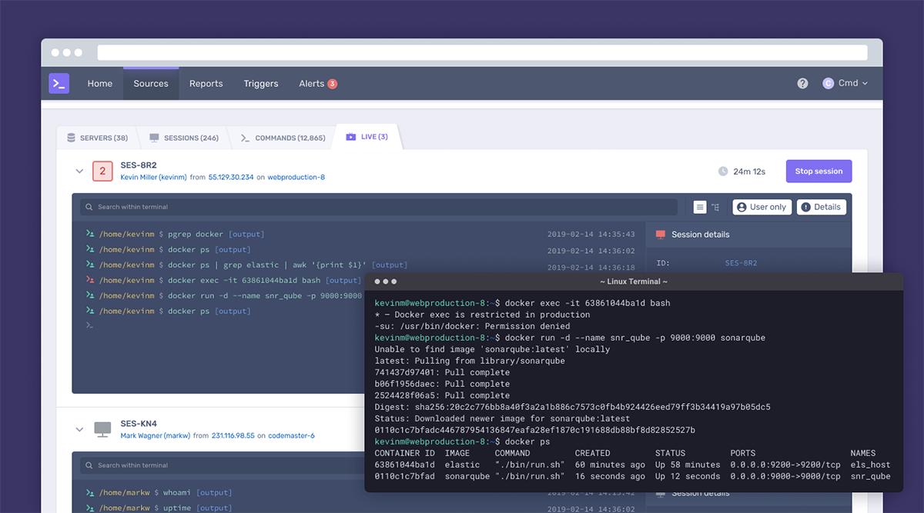Click the clock icon next to 24m 12s
Viewport: 924px width, 513px height.
coord(722,172)
